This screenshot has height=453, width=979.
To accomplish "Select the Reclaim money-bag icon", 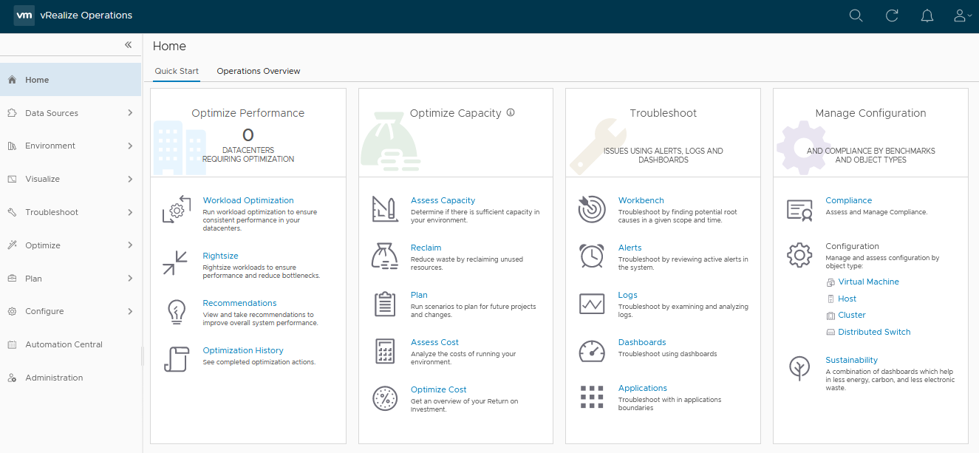I will point(385,256).
